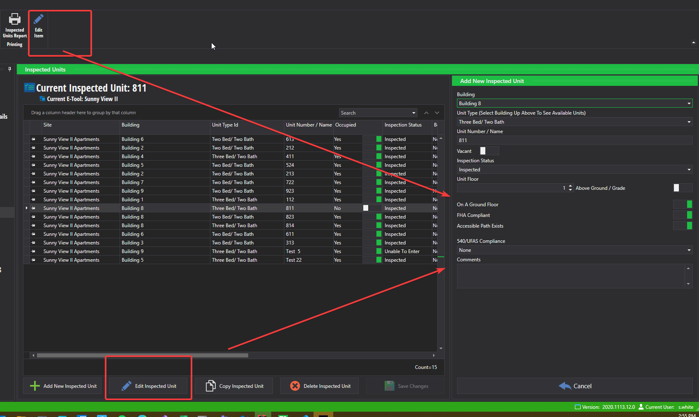This screenshot has height=417, width=699.
Task: Click into the Comments text box
Action: point(570,276)
